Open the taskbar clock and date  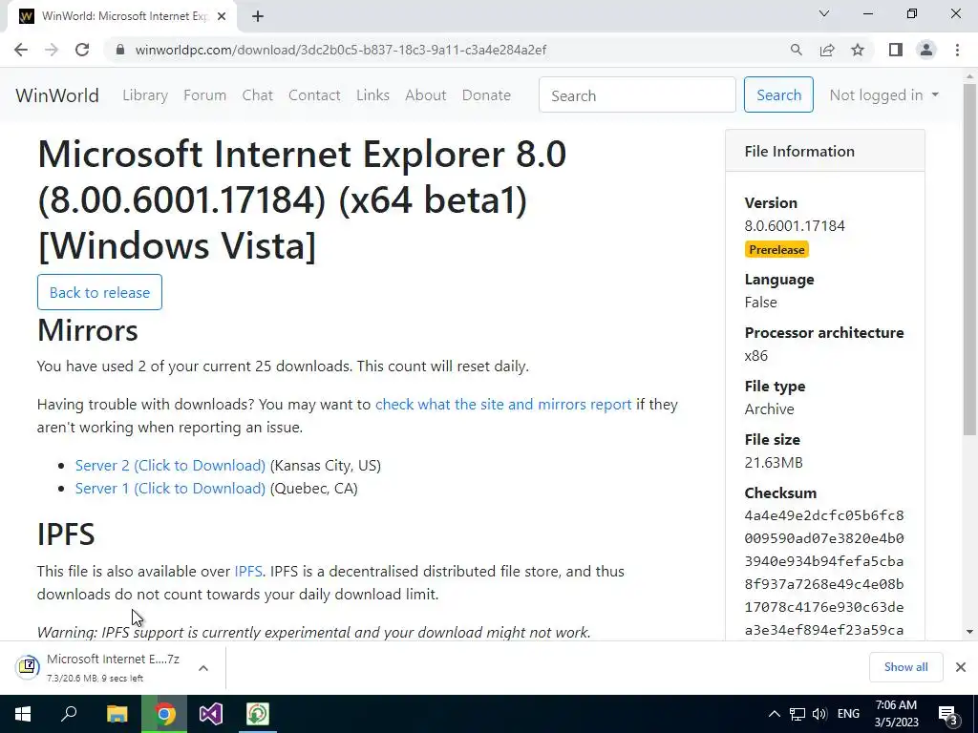point(896,714)
